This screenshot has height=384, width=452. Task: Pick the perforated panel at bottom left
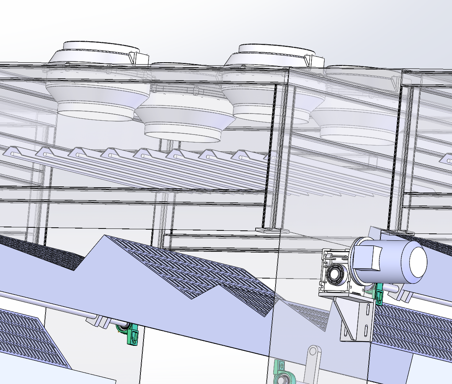[32, 340]
